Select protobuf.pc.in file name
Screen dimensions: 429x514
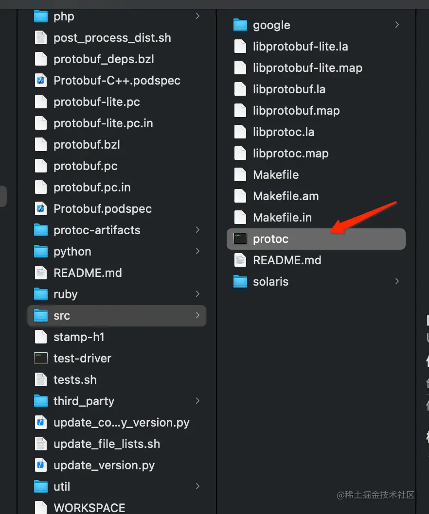pyautogui.click(x=92, y=188)
